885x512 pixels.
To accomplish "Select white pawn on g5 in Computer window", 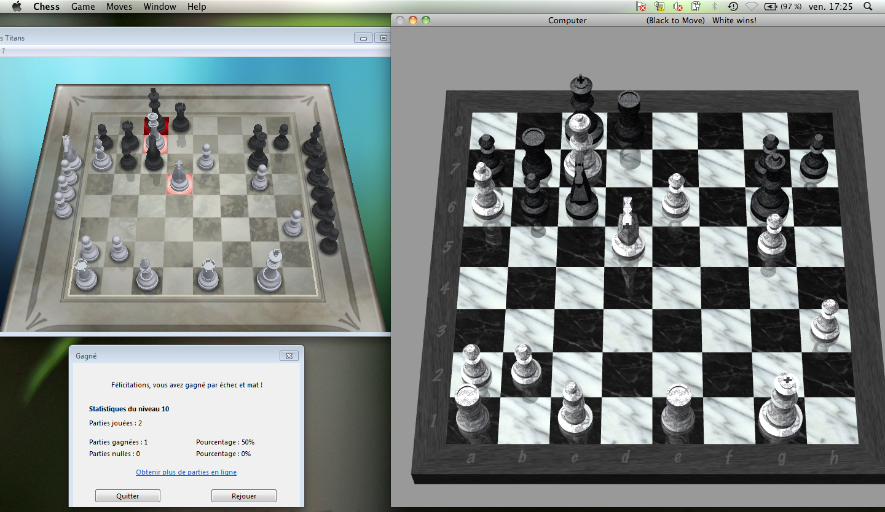I will pyautogui.click(x=773, y=236).
